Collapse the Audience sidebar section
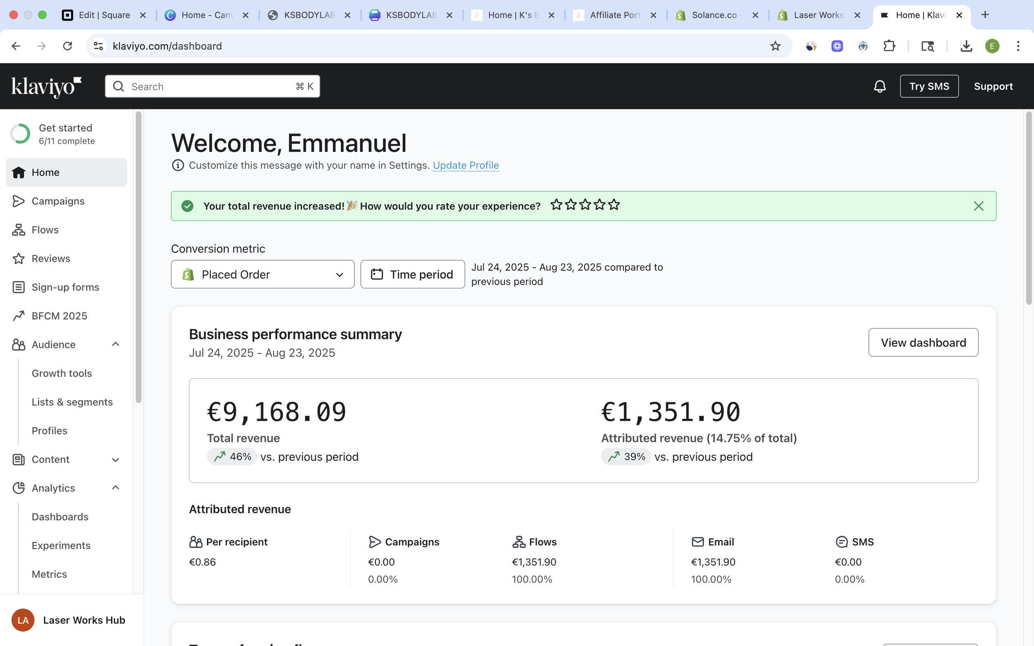The image size is (1034, 646). [115, 344]
